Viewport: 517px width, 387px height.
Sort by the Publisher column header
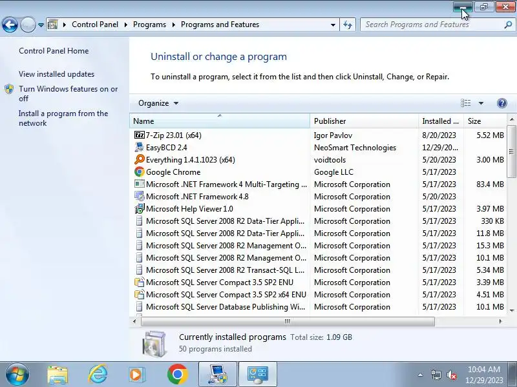click(364, 121)
